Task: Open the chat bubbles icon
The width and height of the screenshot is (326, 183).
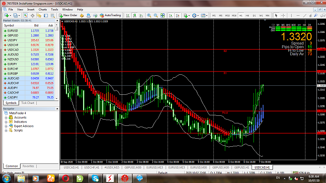Action: pyautogui.click(x=323, y=15)
